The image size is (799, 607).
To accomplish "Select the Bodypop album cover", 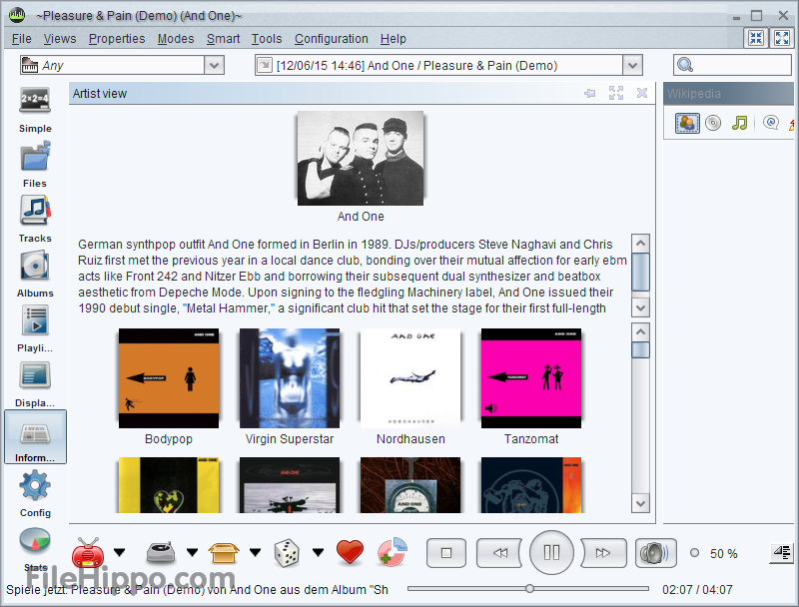I will point(169,377).
